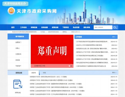This screenshot has height=97, width=125.
Task: Click 代理机构 login entry
Action: (x=18, y=54)
